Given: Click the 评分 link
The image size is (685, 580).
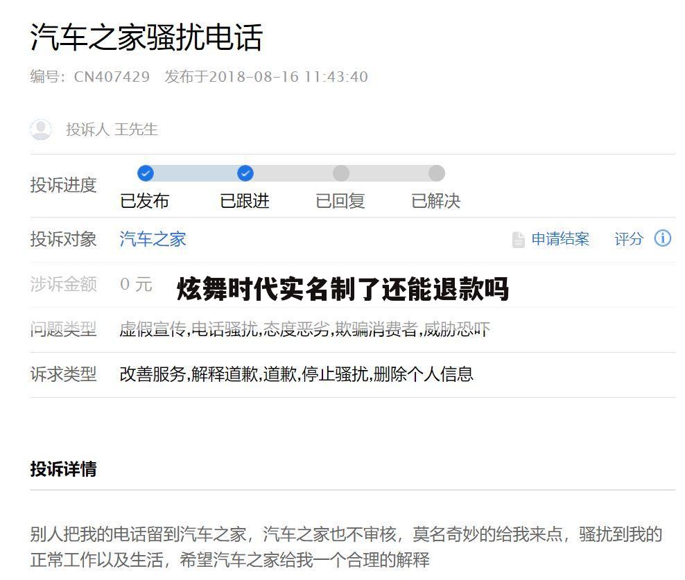Looking at the screenshot, I should point(629,239).
